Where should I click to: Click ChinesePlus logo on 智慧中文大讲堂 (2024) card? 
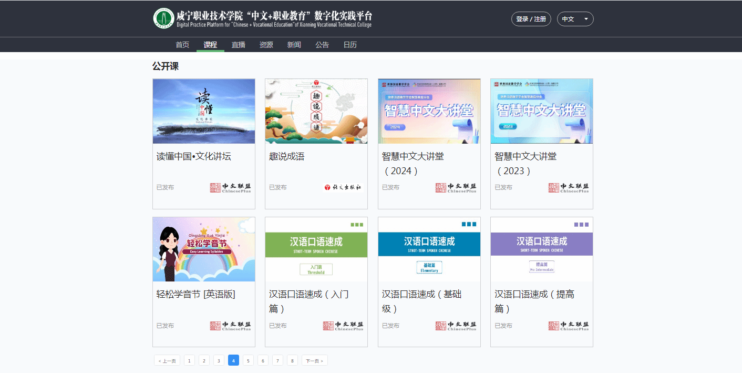(x=456, y=188)
